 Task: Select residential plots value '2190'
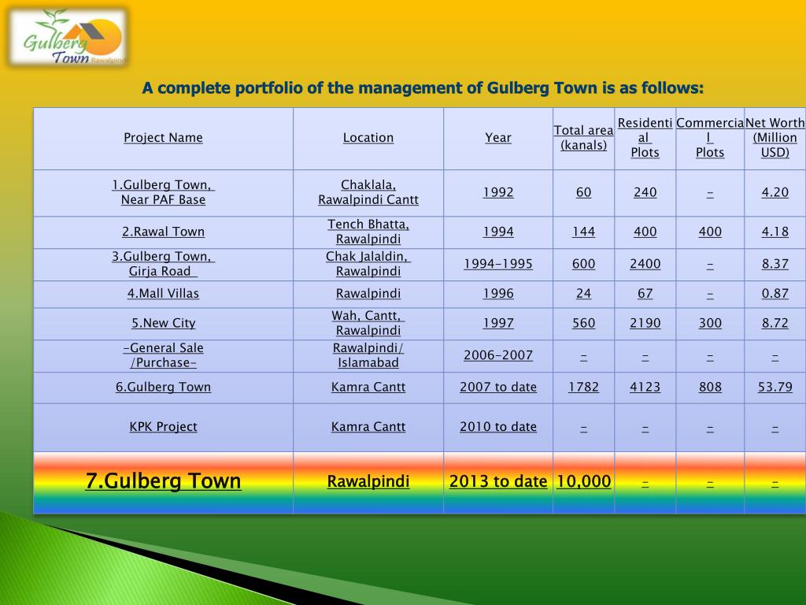coord(645,324)
